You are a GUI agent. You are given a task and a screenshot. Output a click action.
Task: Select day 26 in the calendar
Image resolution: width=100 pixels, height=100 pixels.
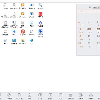coord(89,43)
